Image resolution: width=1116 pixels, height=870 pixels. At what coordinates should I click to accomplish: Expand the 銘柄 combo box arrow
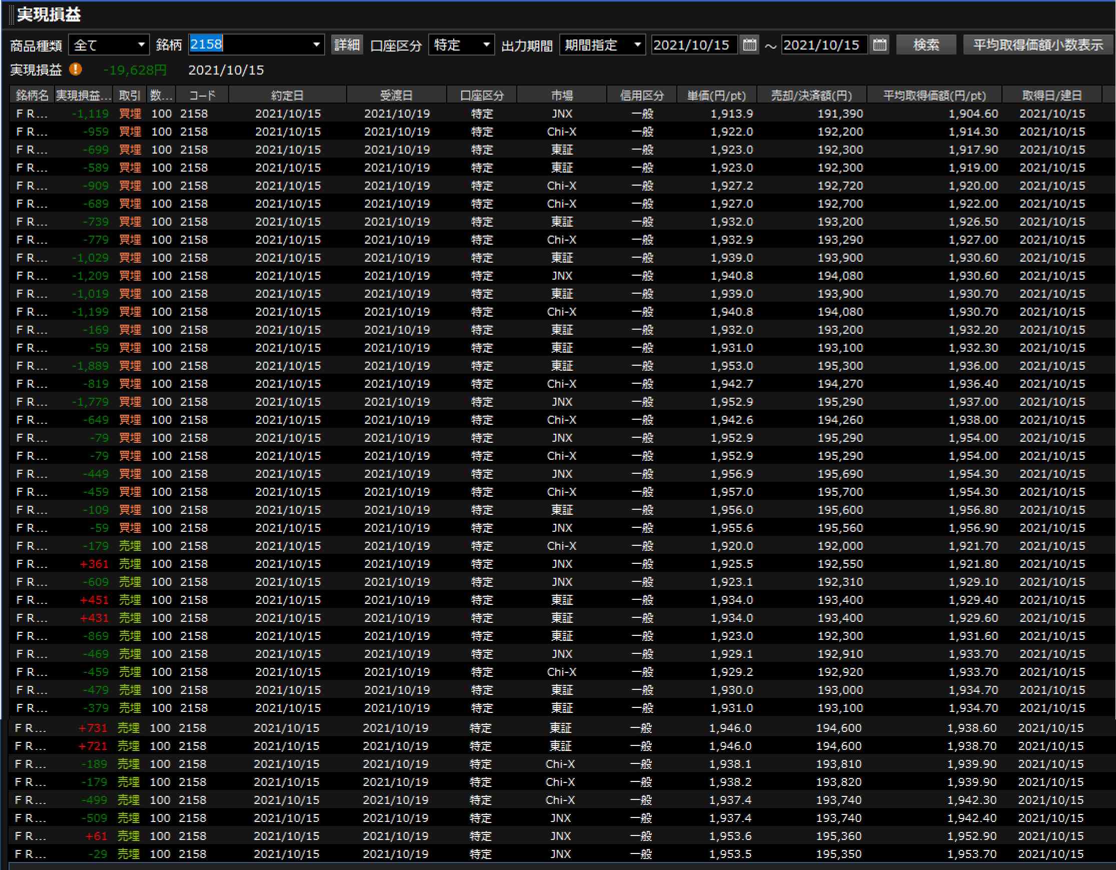tap(316, 45)
